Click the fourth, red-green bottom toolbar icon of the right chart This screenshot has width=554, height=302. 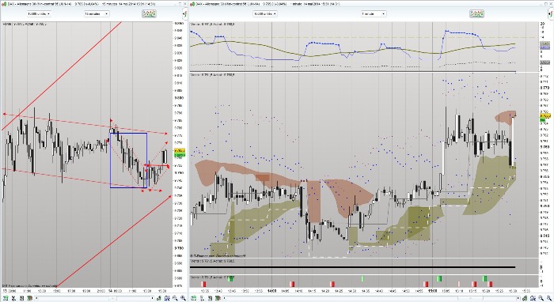[218, 298]
